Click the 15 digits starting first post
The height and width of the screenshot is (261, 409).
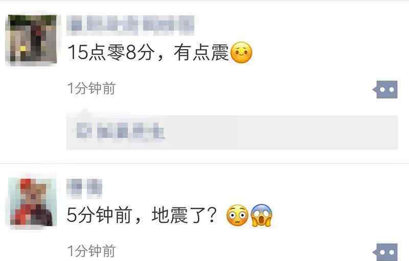tap(78, 53)
